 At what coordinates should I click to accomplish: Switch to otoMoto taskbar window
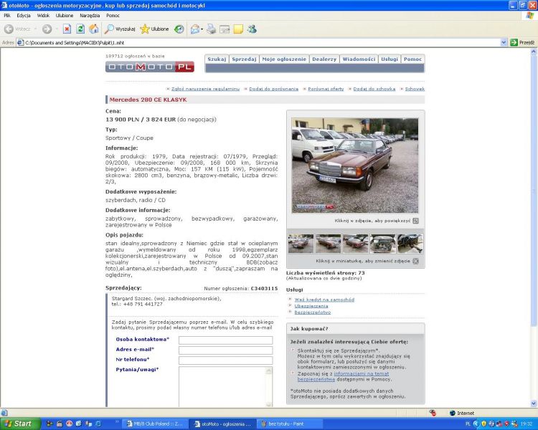coord(222,424)
